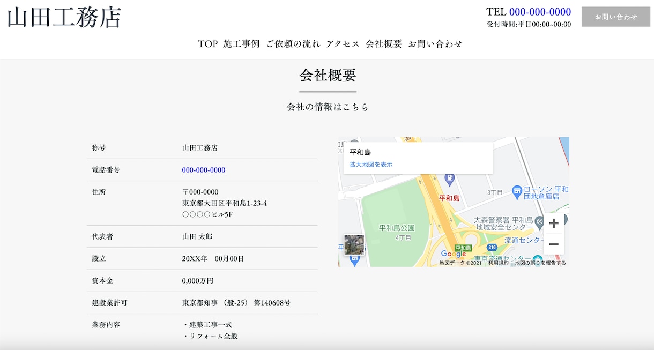
Task: Click the ・建築工事一式 list item
Action: [207, 325]
